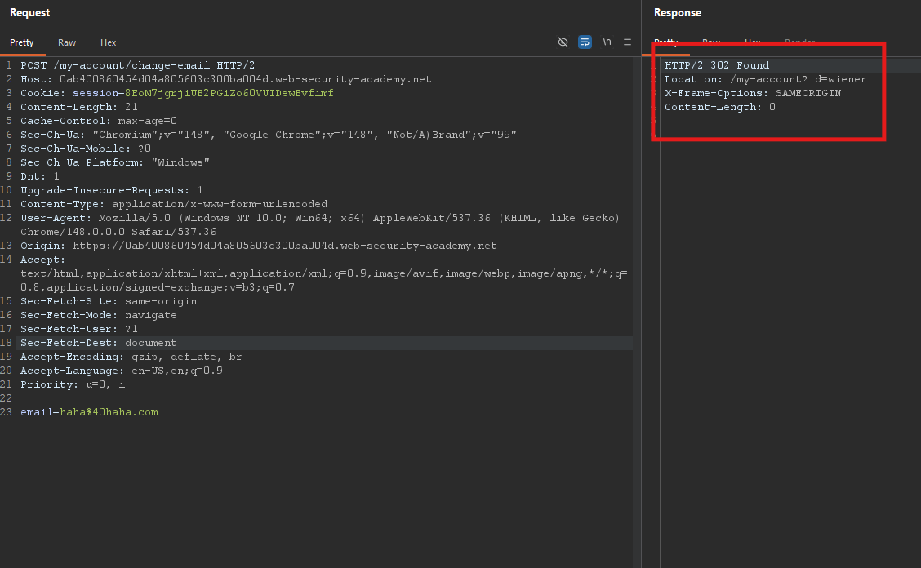The width and height of the screenshot is (921, 568).
Task: Click the Content-Type header line
Action: (174, 204)
